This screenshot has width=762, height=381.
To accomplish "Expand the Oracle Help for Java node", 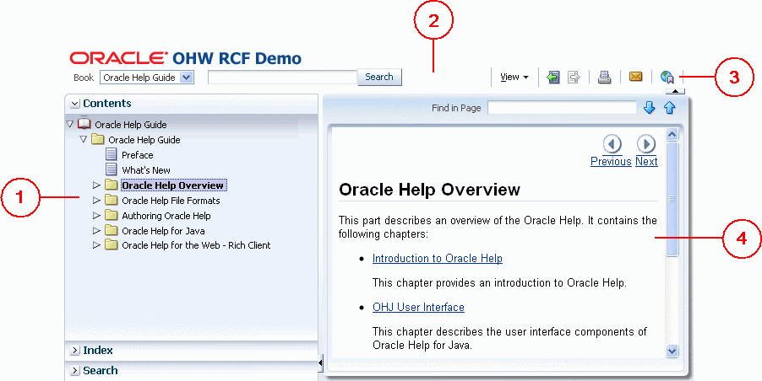I will pos(96,230).
